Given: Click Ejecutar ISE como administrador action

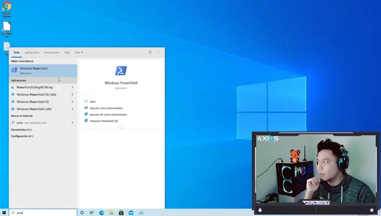Looking at the screenshot, I should [x=108, y=114].
